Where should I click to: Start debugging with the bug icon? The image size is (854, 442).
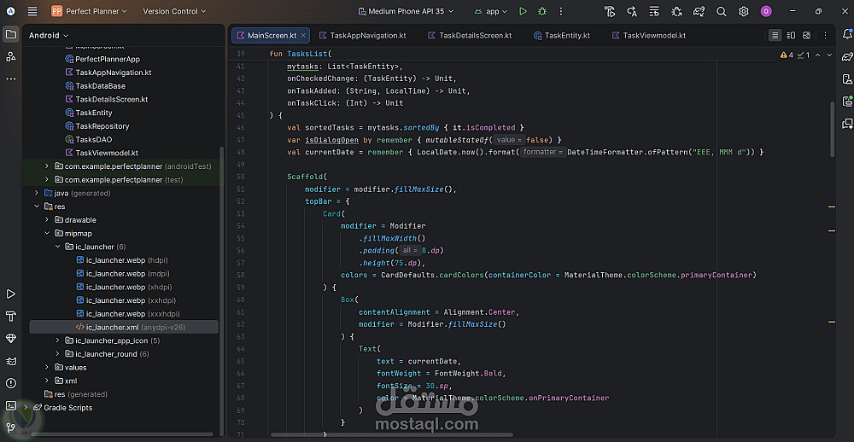(542, 11)
